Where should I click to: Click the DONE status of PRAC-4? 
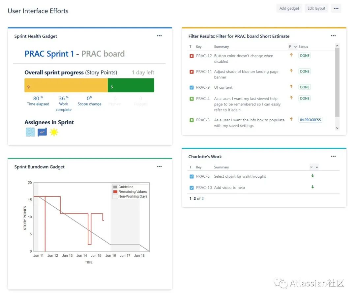click(305, 99)
